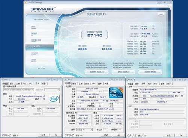Switch to the 缓存 tab in the graphics CPU-Z window
The image size is (188, 138).
point(12,84)
